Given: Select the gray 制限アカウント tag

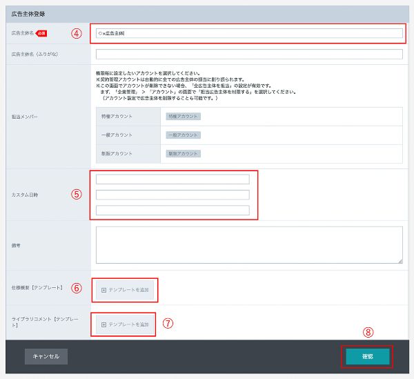Looking at the screenshot, I should pyautogui.click(x=183, y=153).
